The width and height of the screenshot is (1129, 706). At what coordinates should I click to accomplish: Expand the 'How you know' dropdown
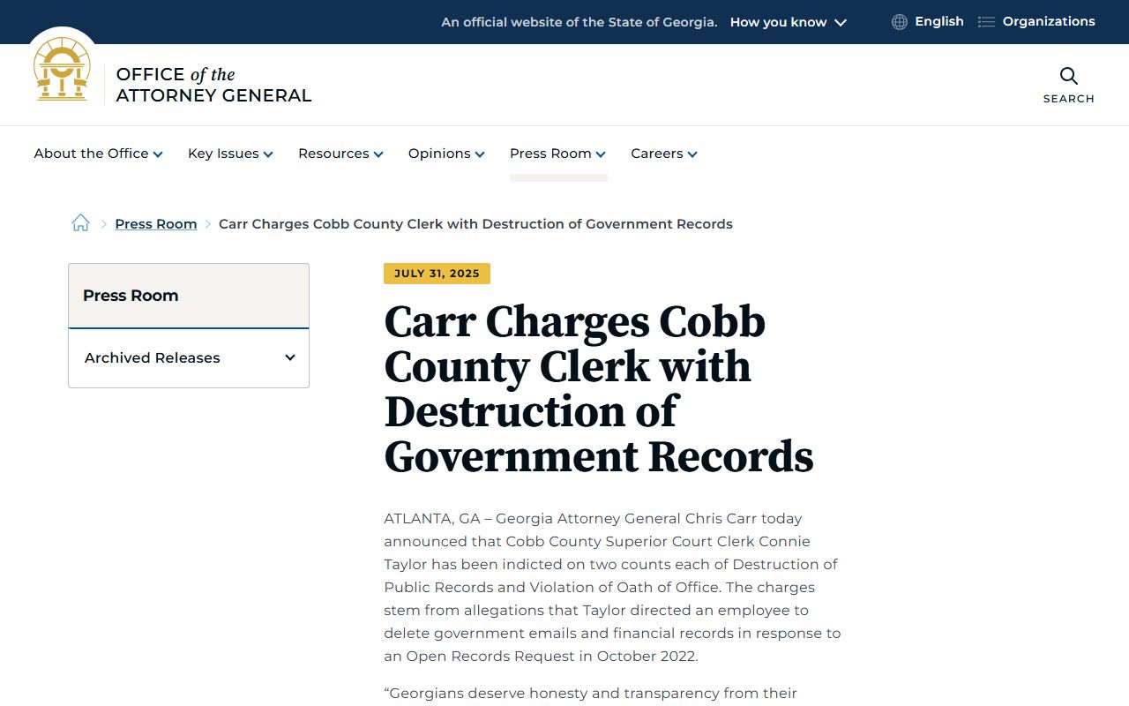pos(788,22)
